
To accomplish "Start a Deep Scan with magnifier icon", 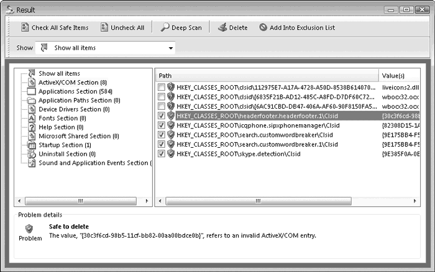I will (166, 27).
